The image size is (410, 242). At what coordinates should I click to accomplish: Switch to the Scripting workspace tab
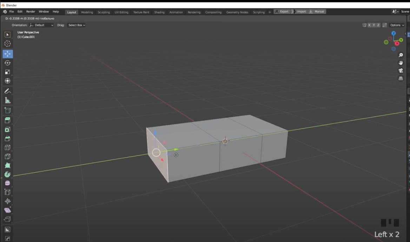(259, 12)
